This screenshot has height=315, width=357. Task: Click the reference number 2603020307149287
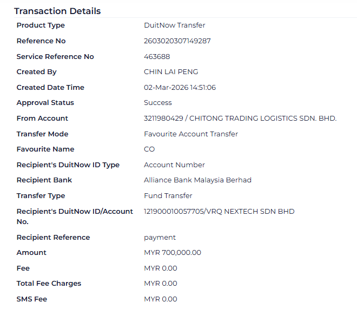click(x=177, y=41)
